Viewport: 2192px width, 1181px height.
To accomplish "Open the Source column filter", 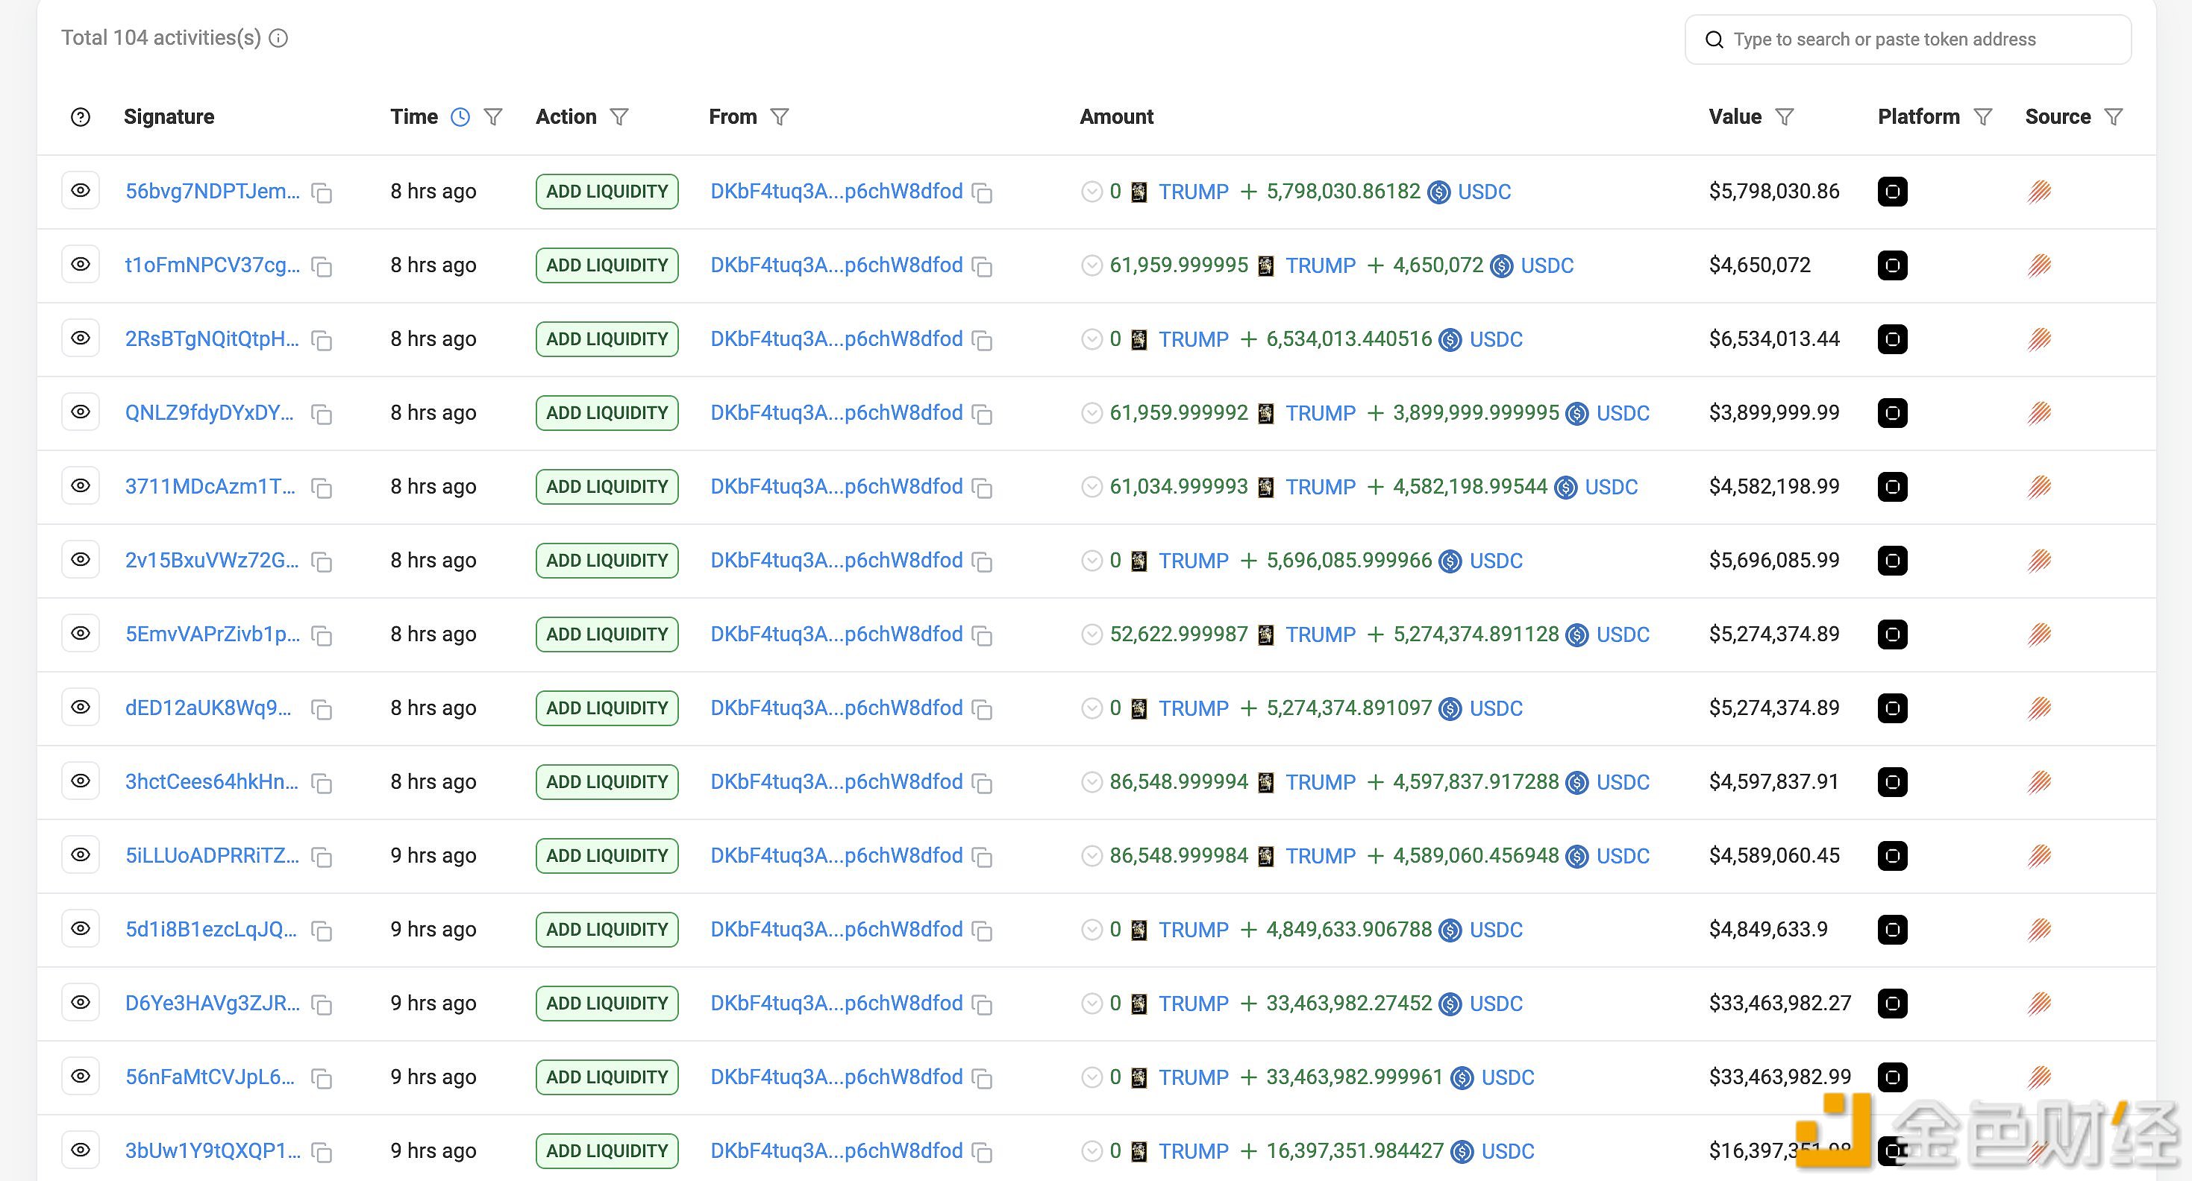I will (2114, 117).
